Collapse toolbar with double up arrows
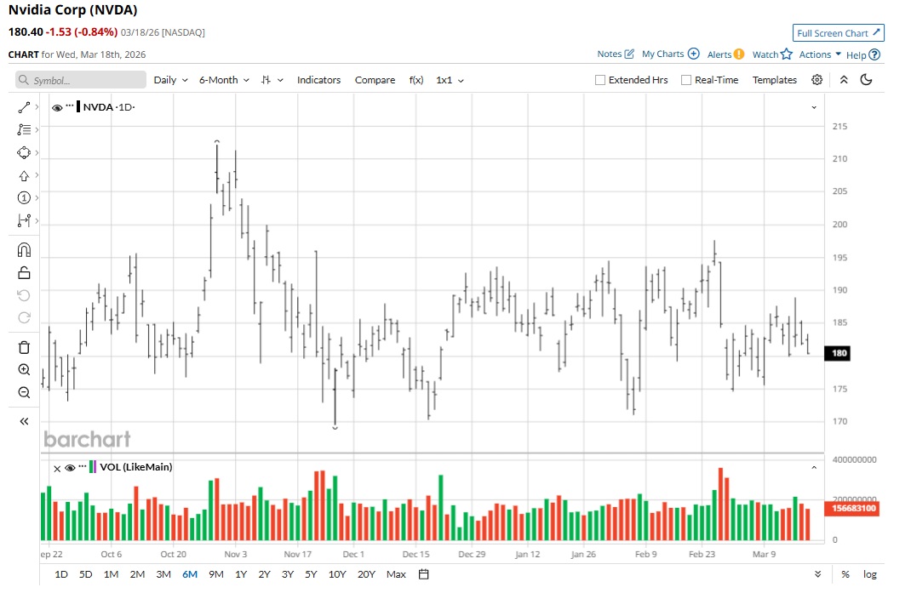The width and height of the screenshot is (911, 593). tap(844, 80)
